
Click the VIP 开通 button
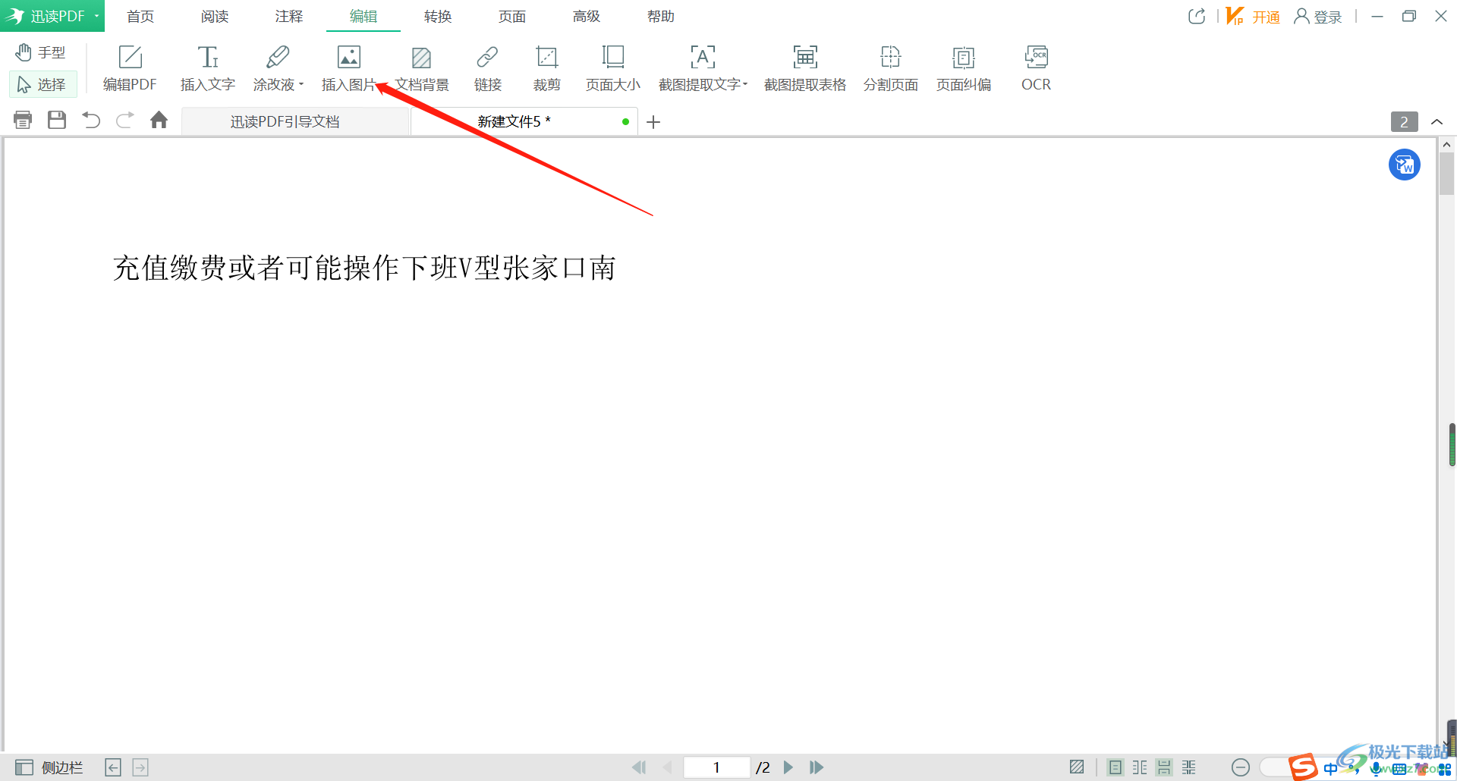point(1253,16)
